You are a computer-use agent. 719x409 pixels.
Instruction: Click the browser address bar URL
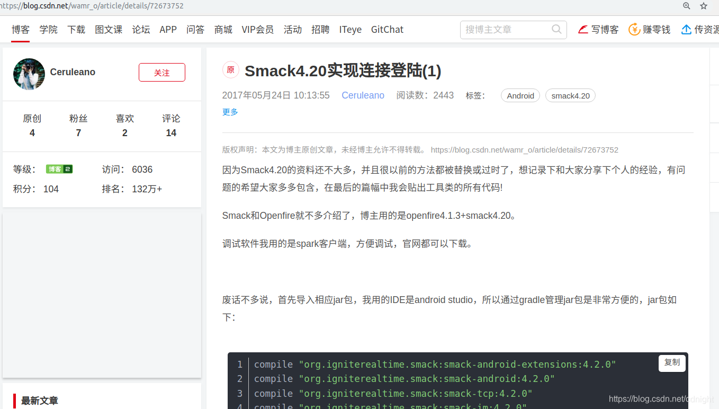coord(92,6)
